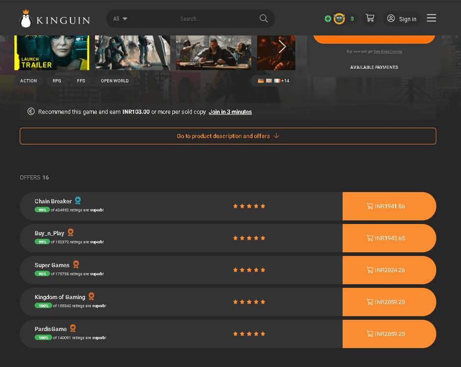Viewport: 461px width, 367px height.
Task: Follow the free Kinja Crowns link
Action: click(x=388, y=52)
